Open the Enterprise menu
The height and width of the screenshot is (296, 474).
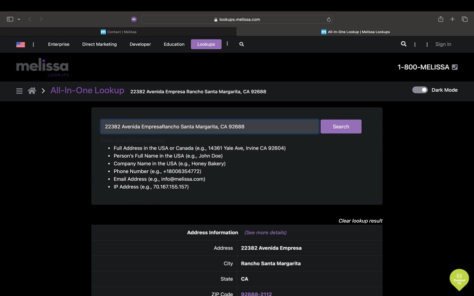tap(59, 44)
